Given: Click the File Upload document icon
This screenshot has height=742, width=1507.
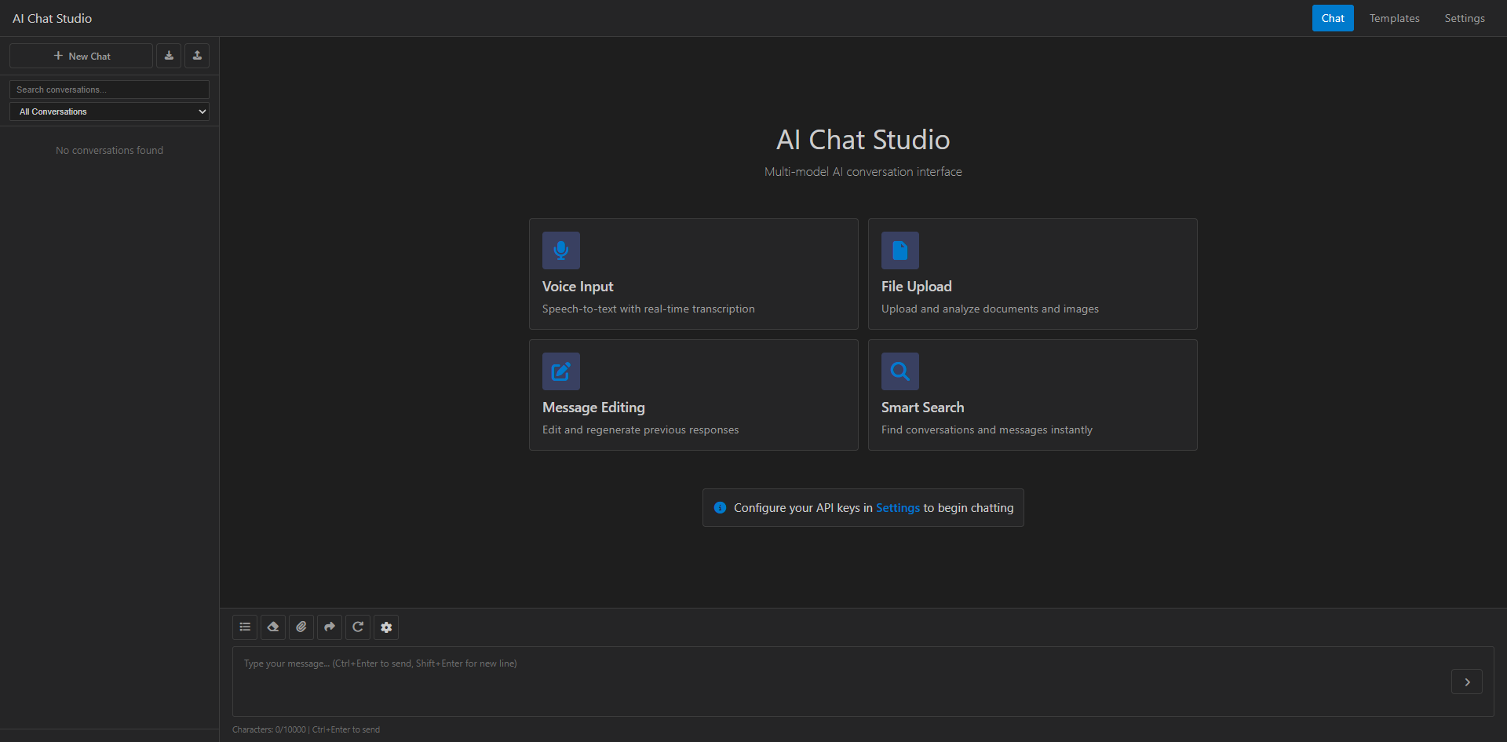Looking at the screenshot, I should 899,250.
